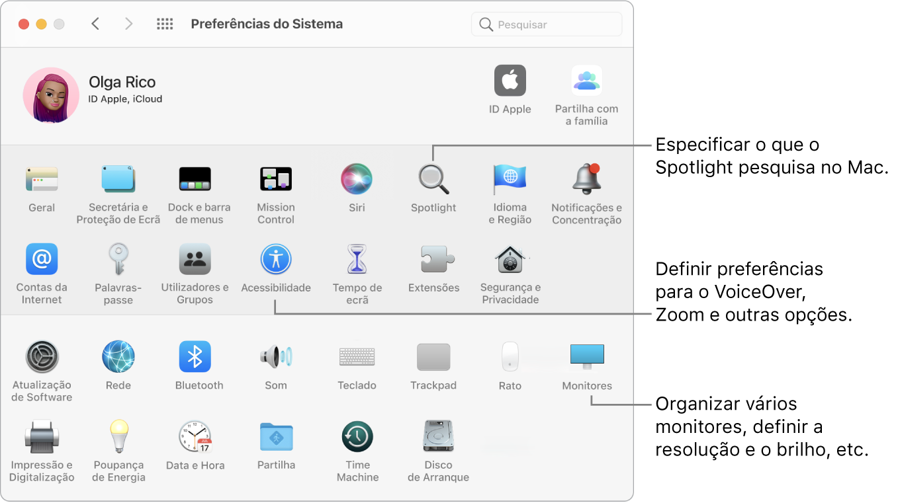The image size is (898, 503).
Task: Open Contas da Internet pane
Action: click(x=42, y=259)
